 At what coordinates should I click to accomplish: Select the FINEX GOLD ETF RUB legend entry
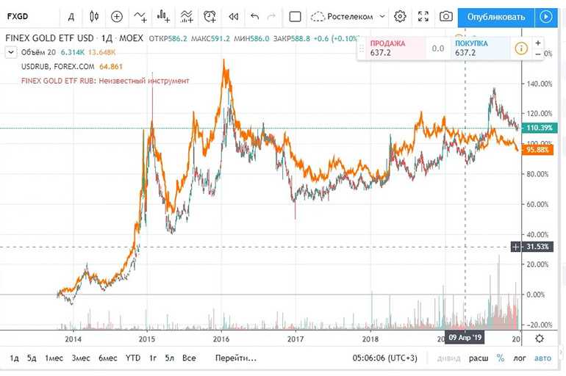104,81
